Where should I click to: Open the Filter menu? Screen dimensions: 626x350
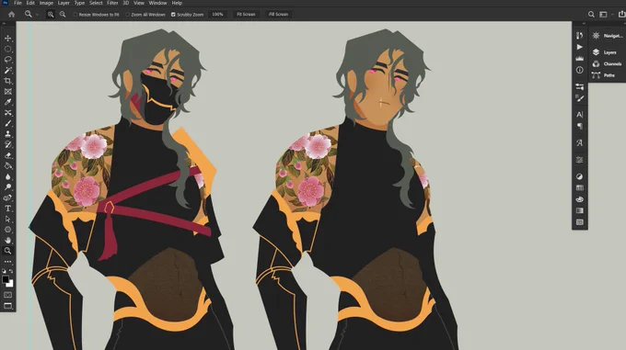pyautogui.click(x=112, y=3)
